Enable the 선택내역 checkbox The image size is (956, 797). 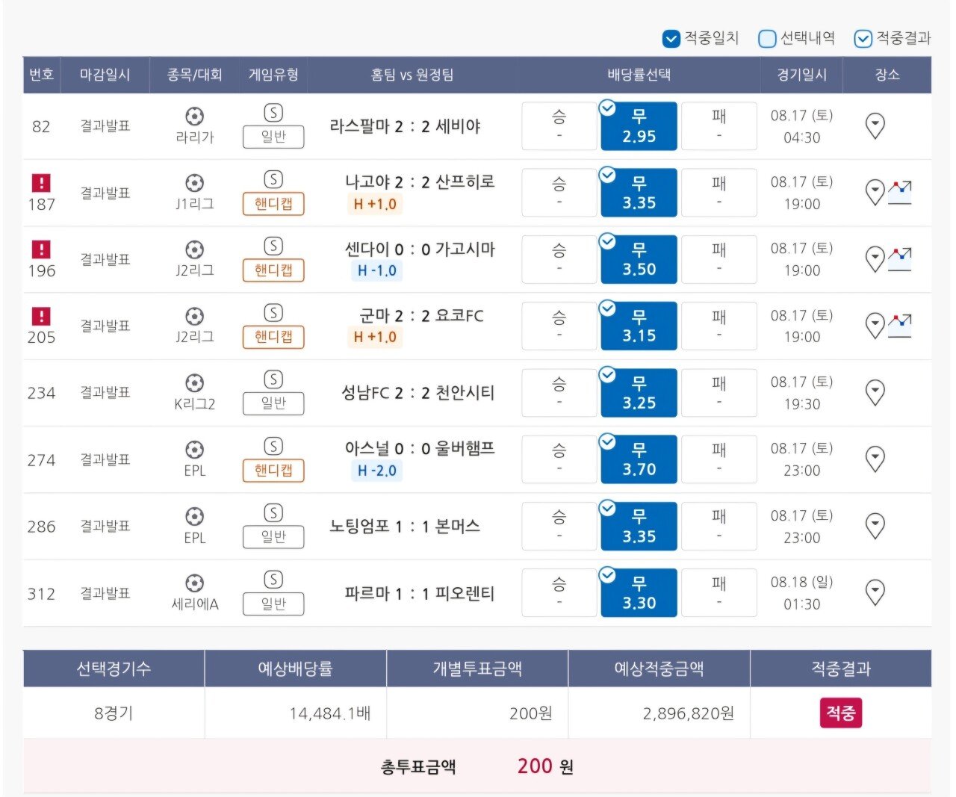coord(767,38)
